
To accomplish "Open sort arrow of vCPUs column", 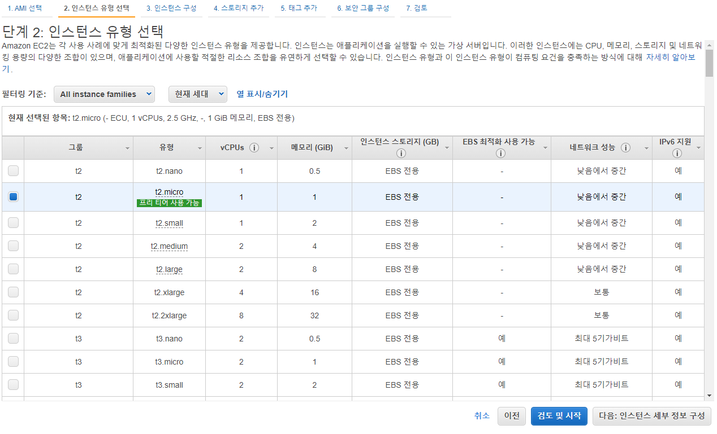I will [x=271, y=148].
